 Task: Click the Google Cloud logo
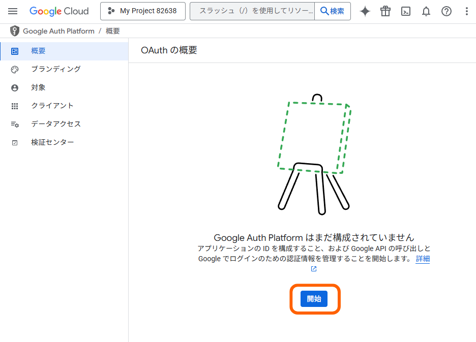coord(59,11)
